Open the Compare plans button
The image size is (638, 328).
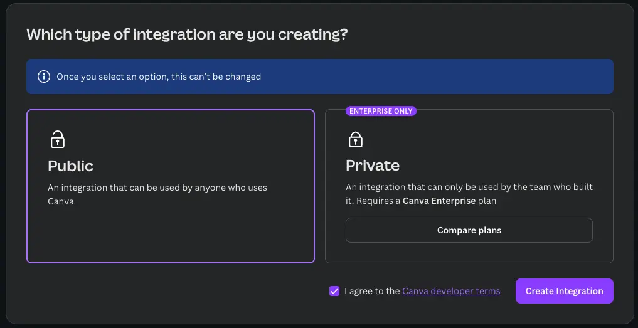point(469,230)
